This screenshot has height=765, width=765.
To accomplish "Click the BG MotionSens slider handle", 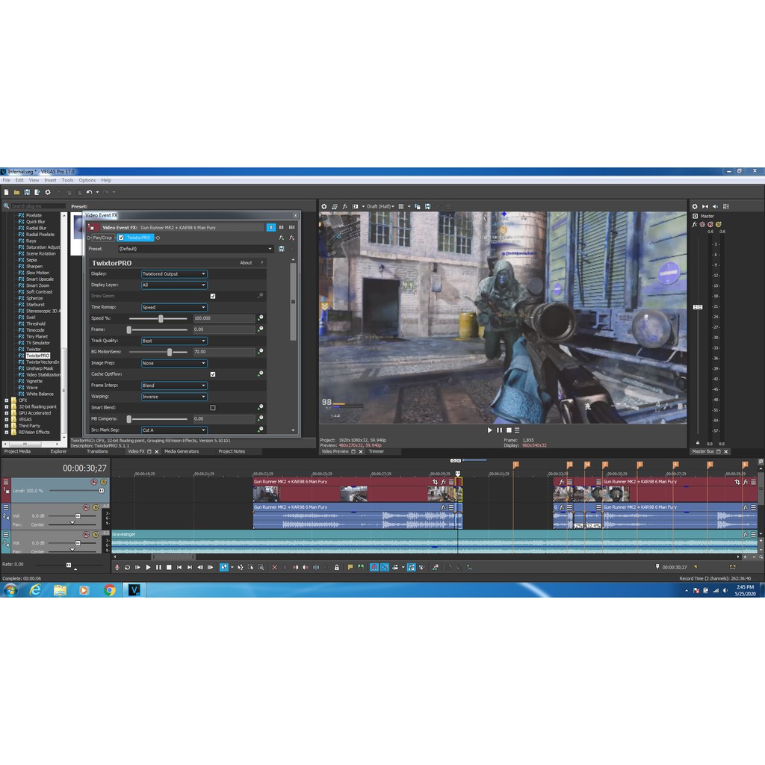I will pos(170,351).
